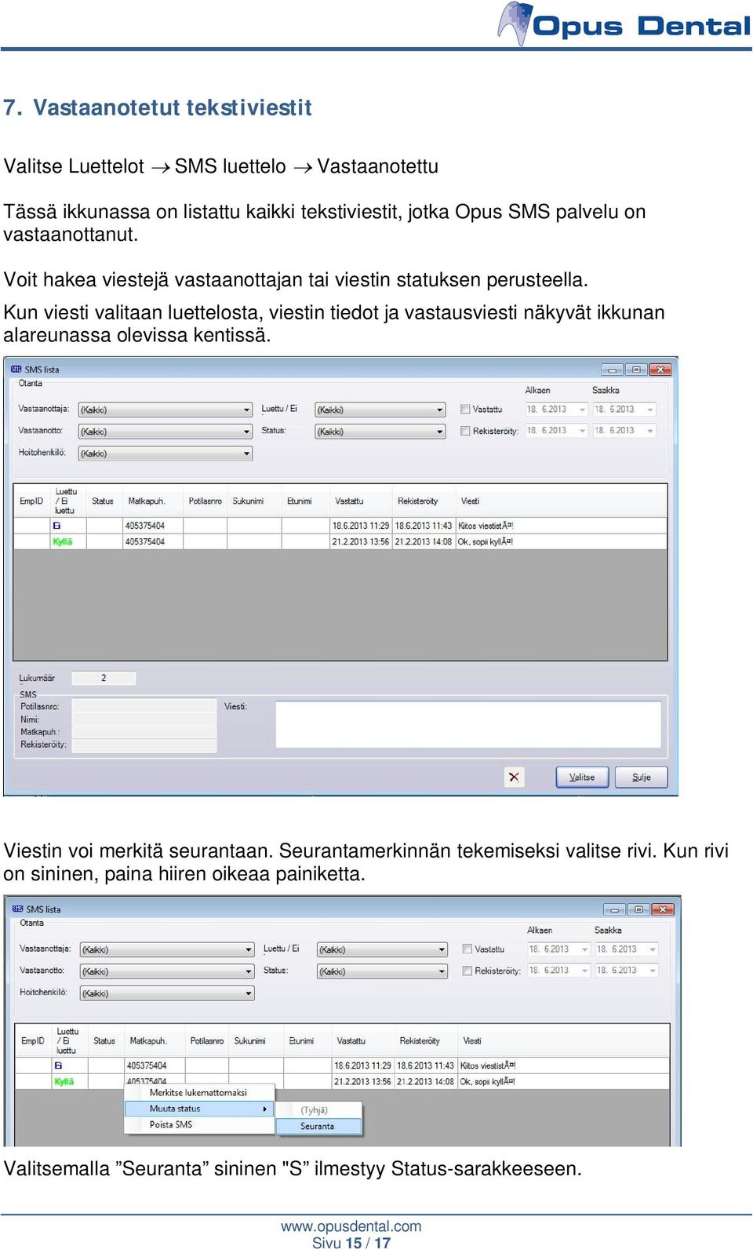Click the SMS lista title icon in first screenshot
The width and height of the screenshot is (753, 1253).
(16, 370)
